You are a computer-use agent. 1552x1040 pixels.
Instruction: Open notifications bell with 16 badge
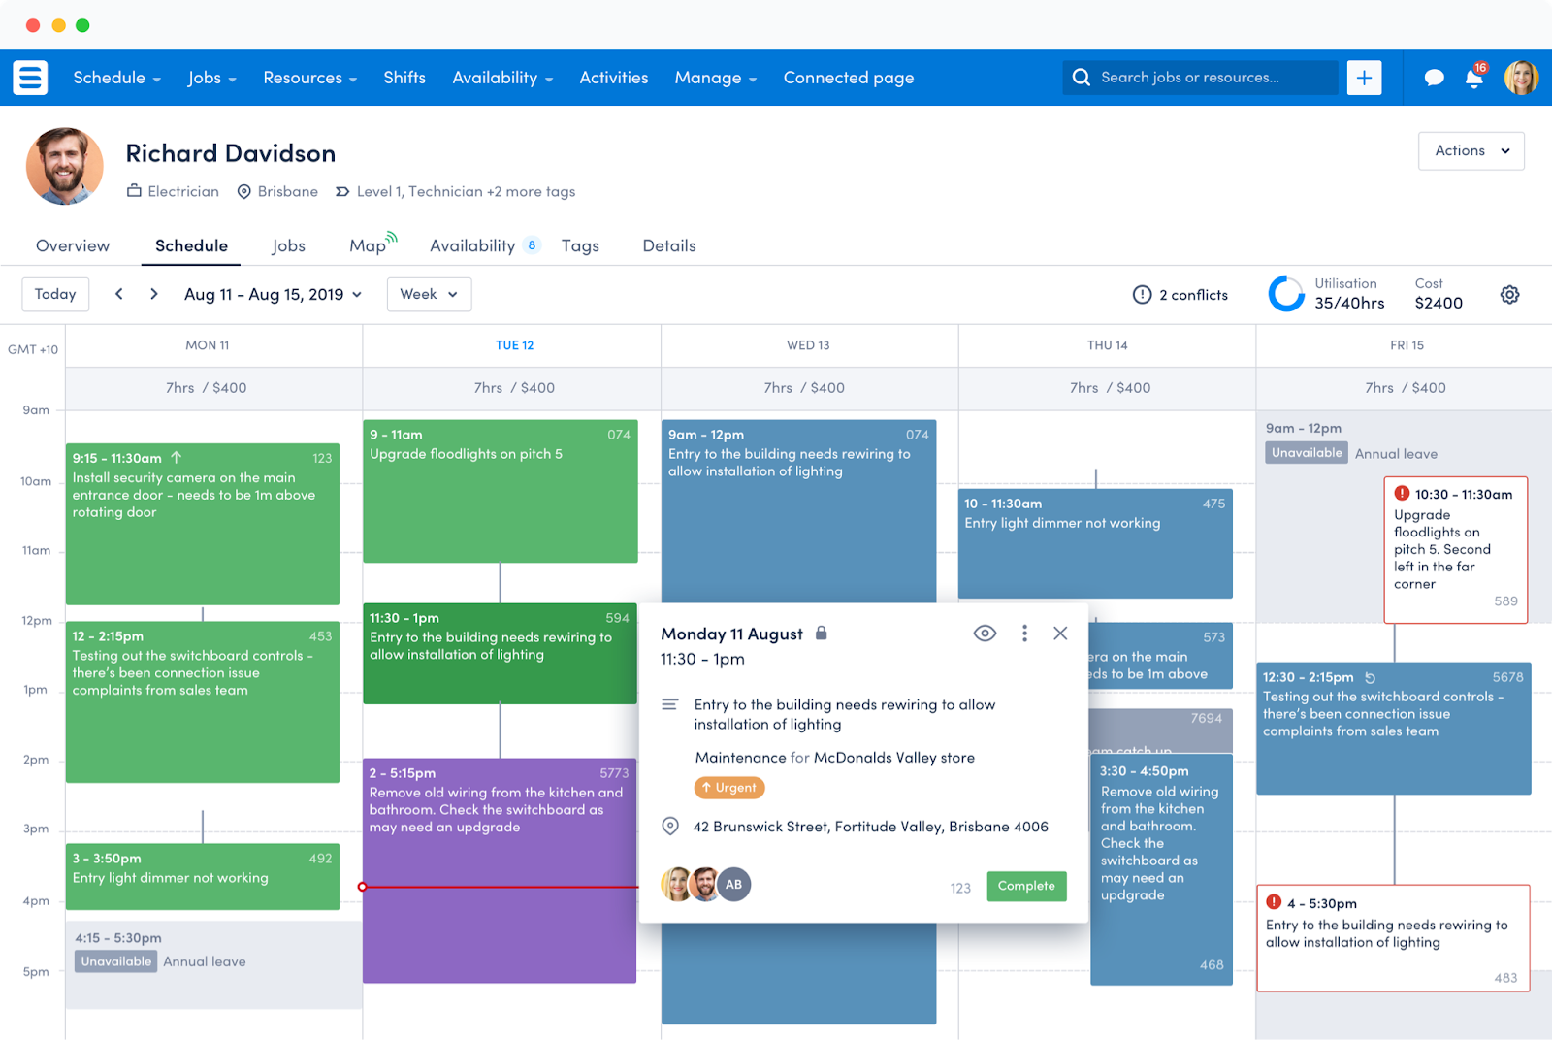coord(1475,77)
